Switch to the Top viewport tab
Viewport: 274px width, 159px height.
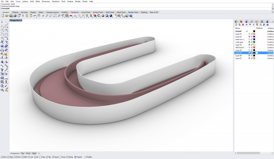pos(22,153)
